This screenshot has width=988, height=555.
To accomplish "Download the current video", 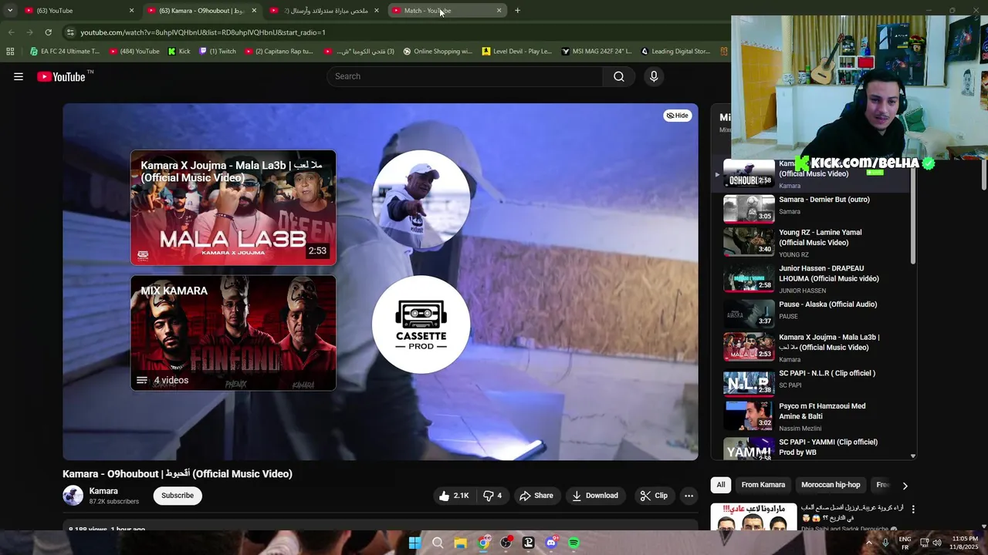I will pyautogui.click(x=595, y=496).
